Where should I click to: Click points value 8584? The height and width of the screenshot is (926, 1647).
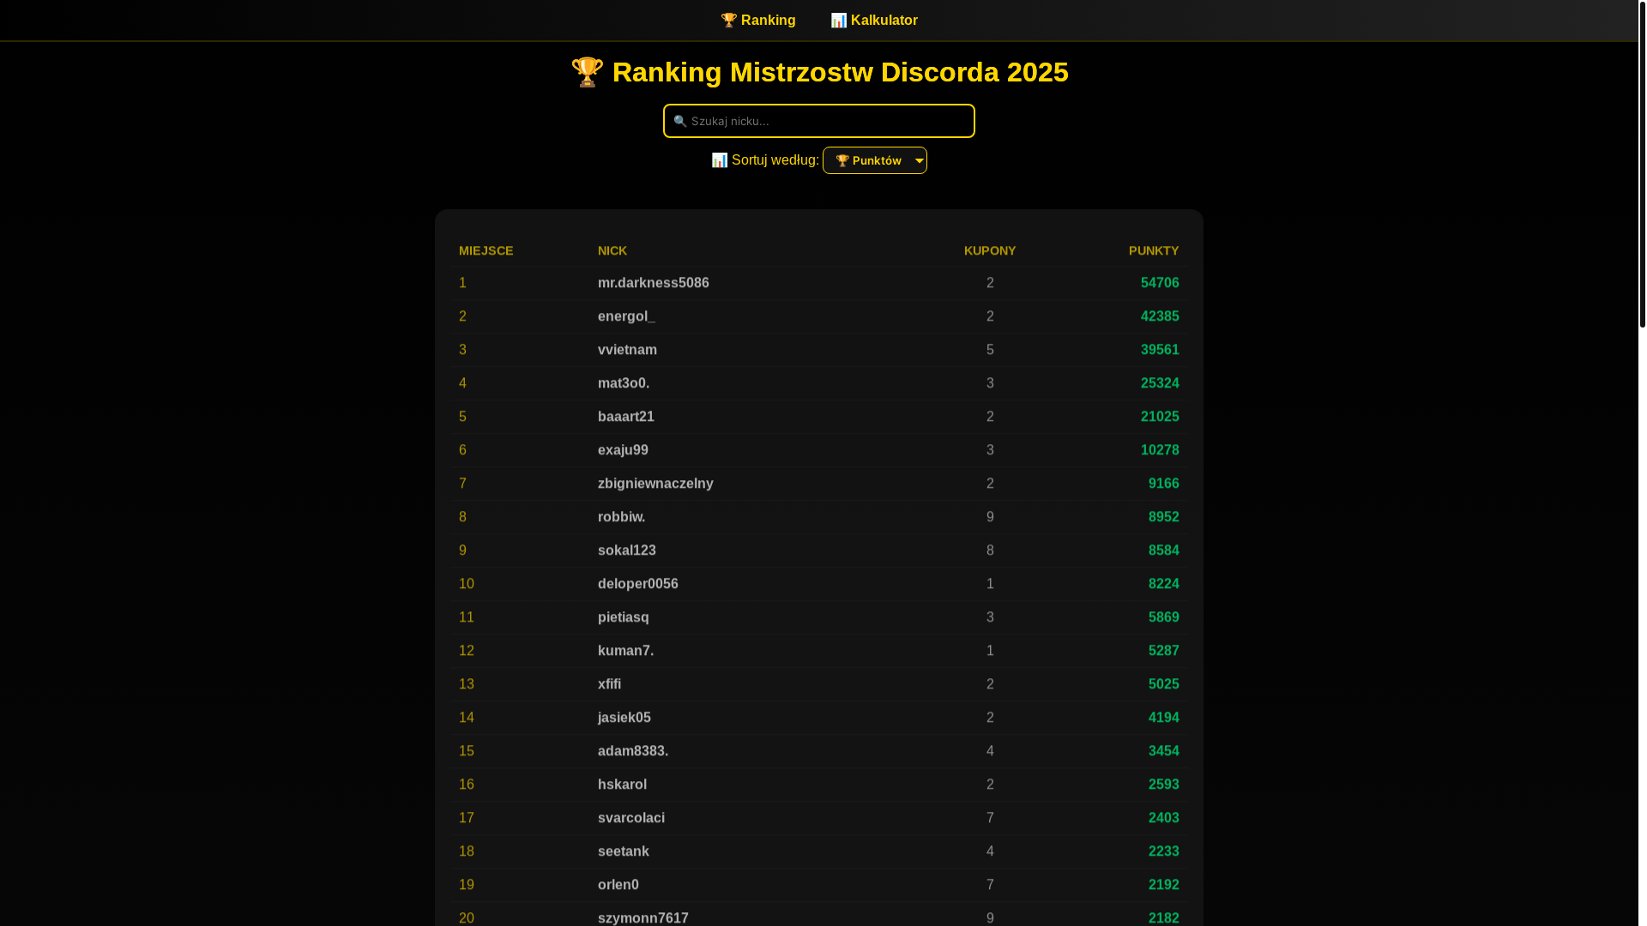1164,550
